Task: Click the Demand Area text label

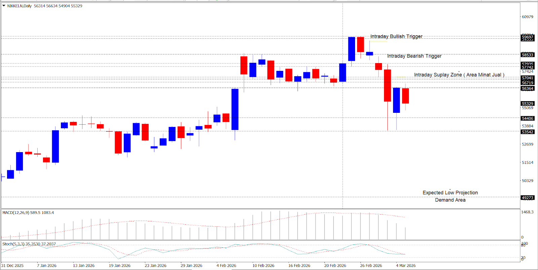Action: point(450,200)
